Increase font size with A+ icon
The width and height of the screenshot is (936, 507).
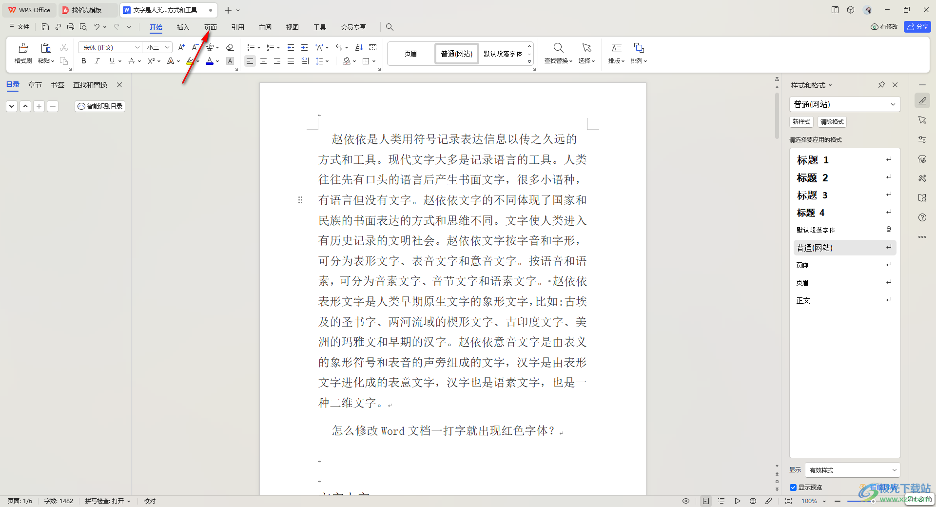point(181,47)
